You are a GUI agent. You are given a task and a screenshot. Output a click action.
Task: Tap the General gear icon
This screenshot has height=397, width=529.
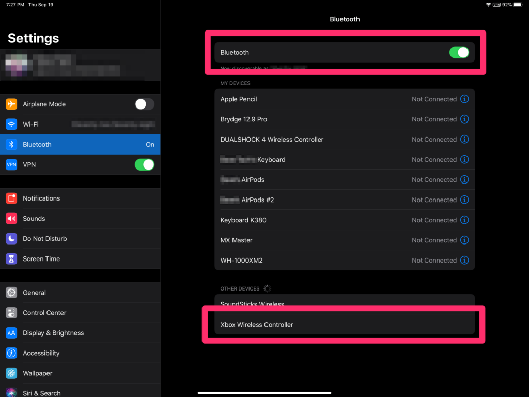click(11, 293)
